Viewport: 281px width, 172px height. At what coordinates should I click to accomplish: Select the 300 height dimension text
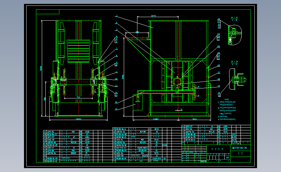tap(45, 99)
